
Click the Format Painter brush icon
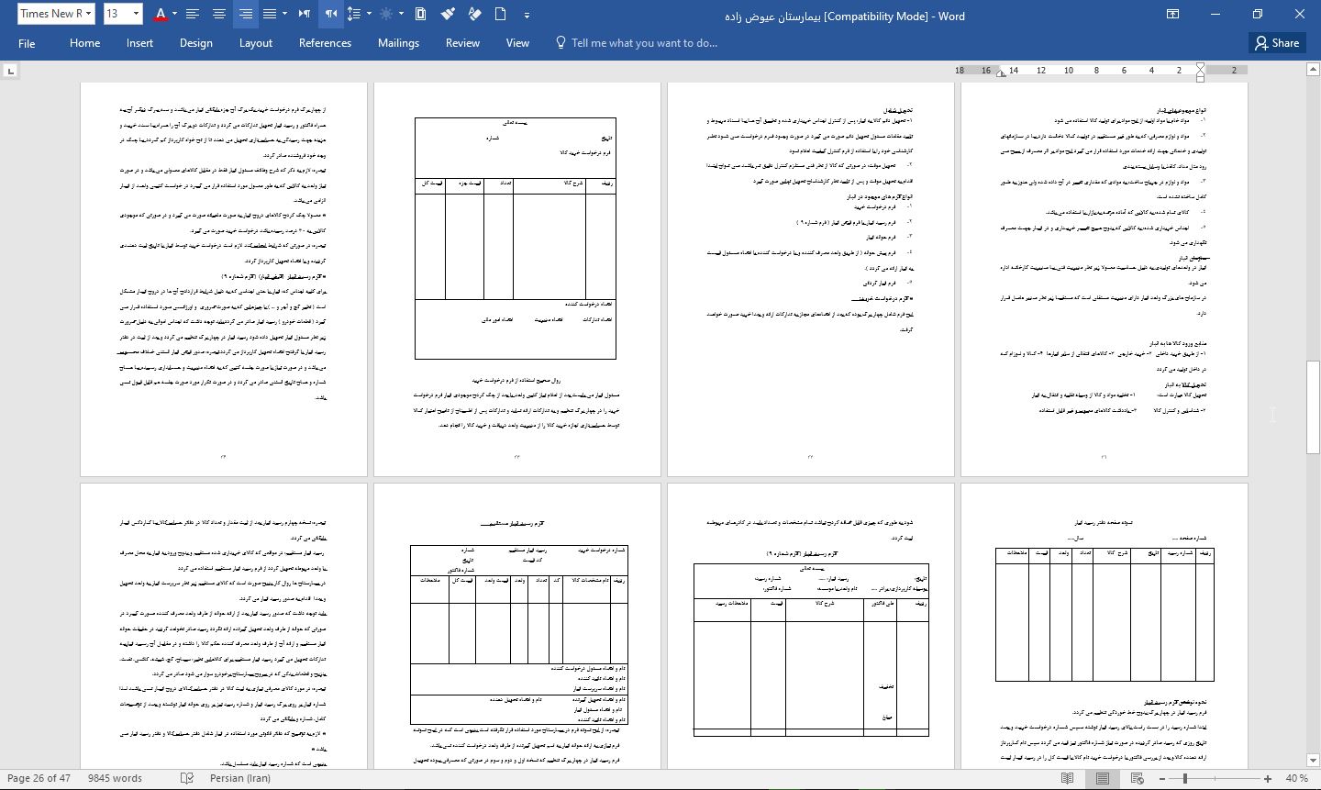[448, 14]
